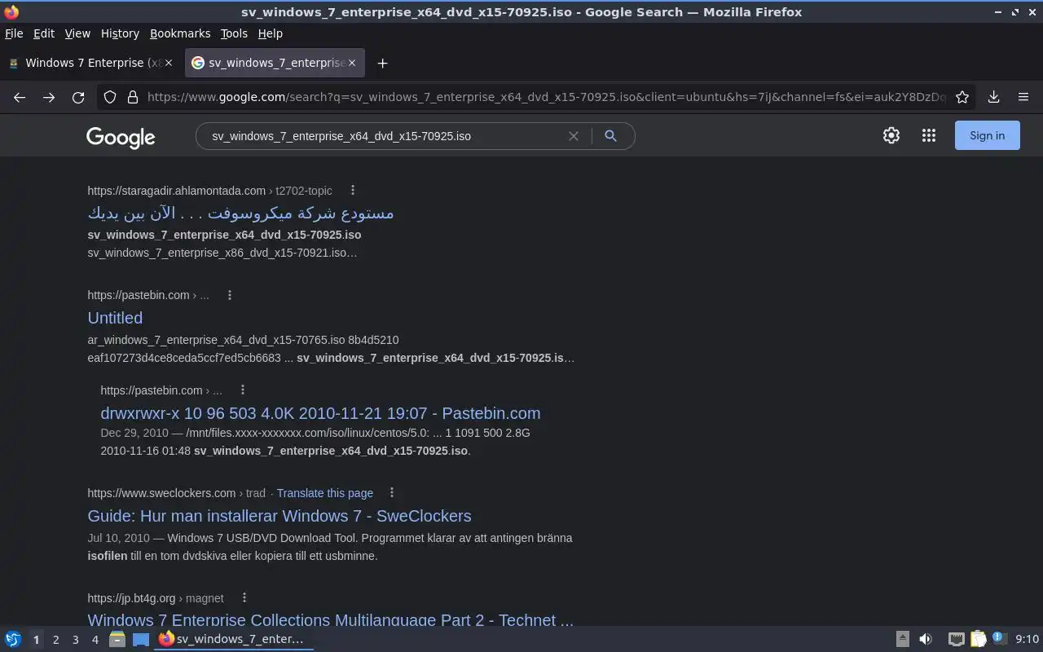Click the Google logo
This screenshot has height=652, width=1043.
pyautogui.click(x=121, y=138)
